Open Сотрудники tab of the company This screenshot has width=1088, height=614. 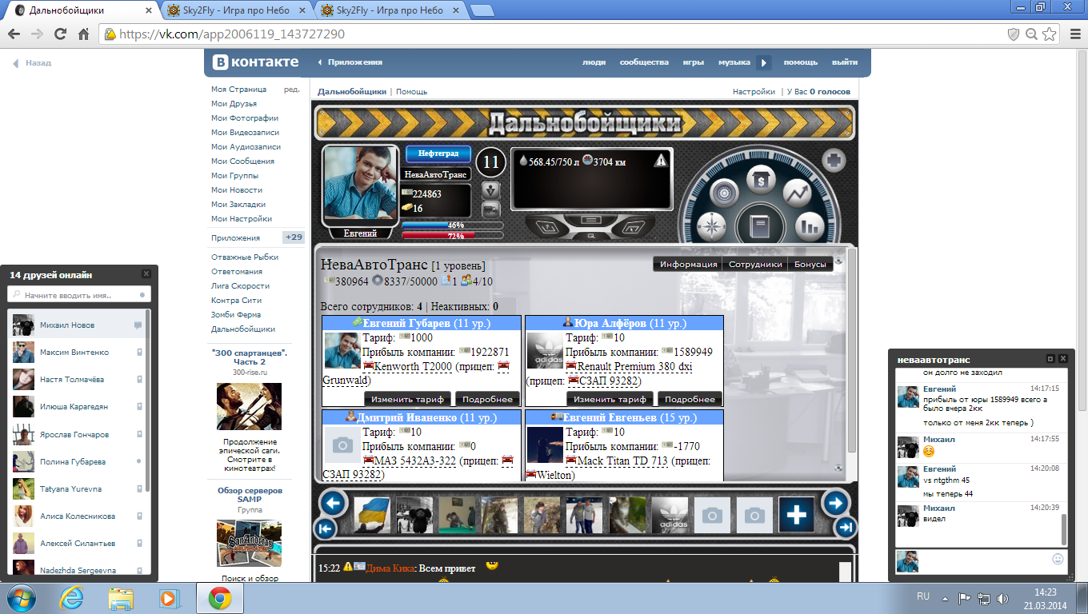coord(755,265)
